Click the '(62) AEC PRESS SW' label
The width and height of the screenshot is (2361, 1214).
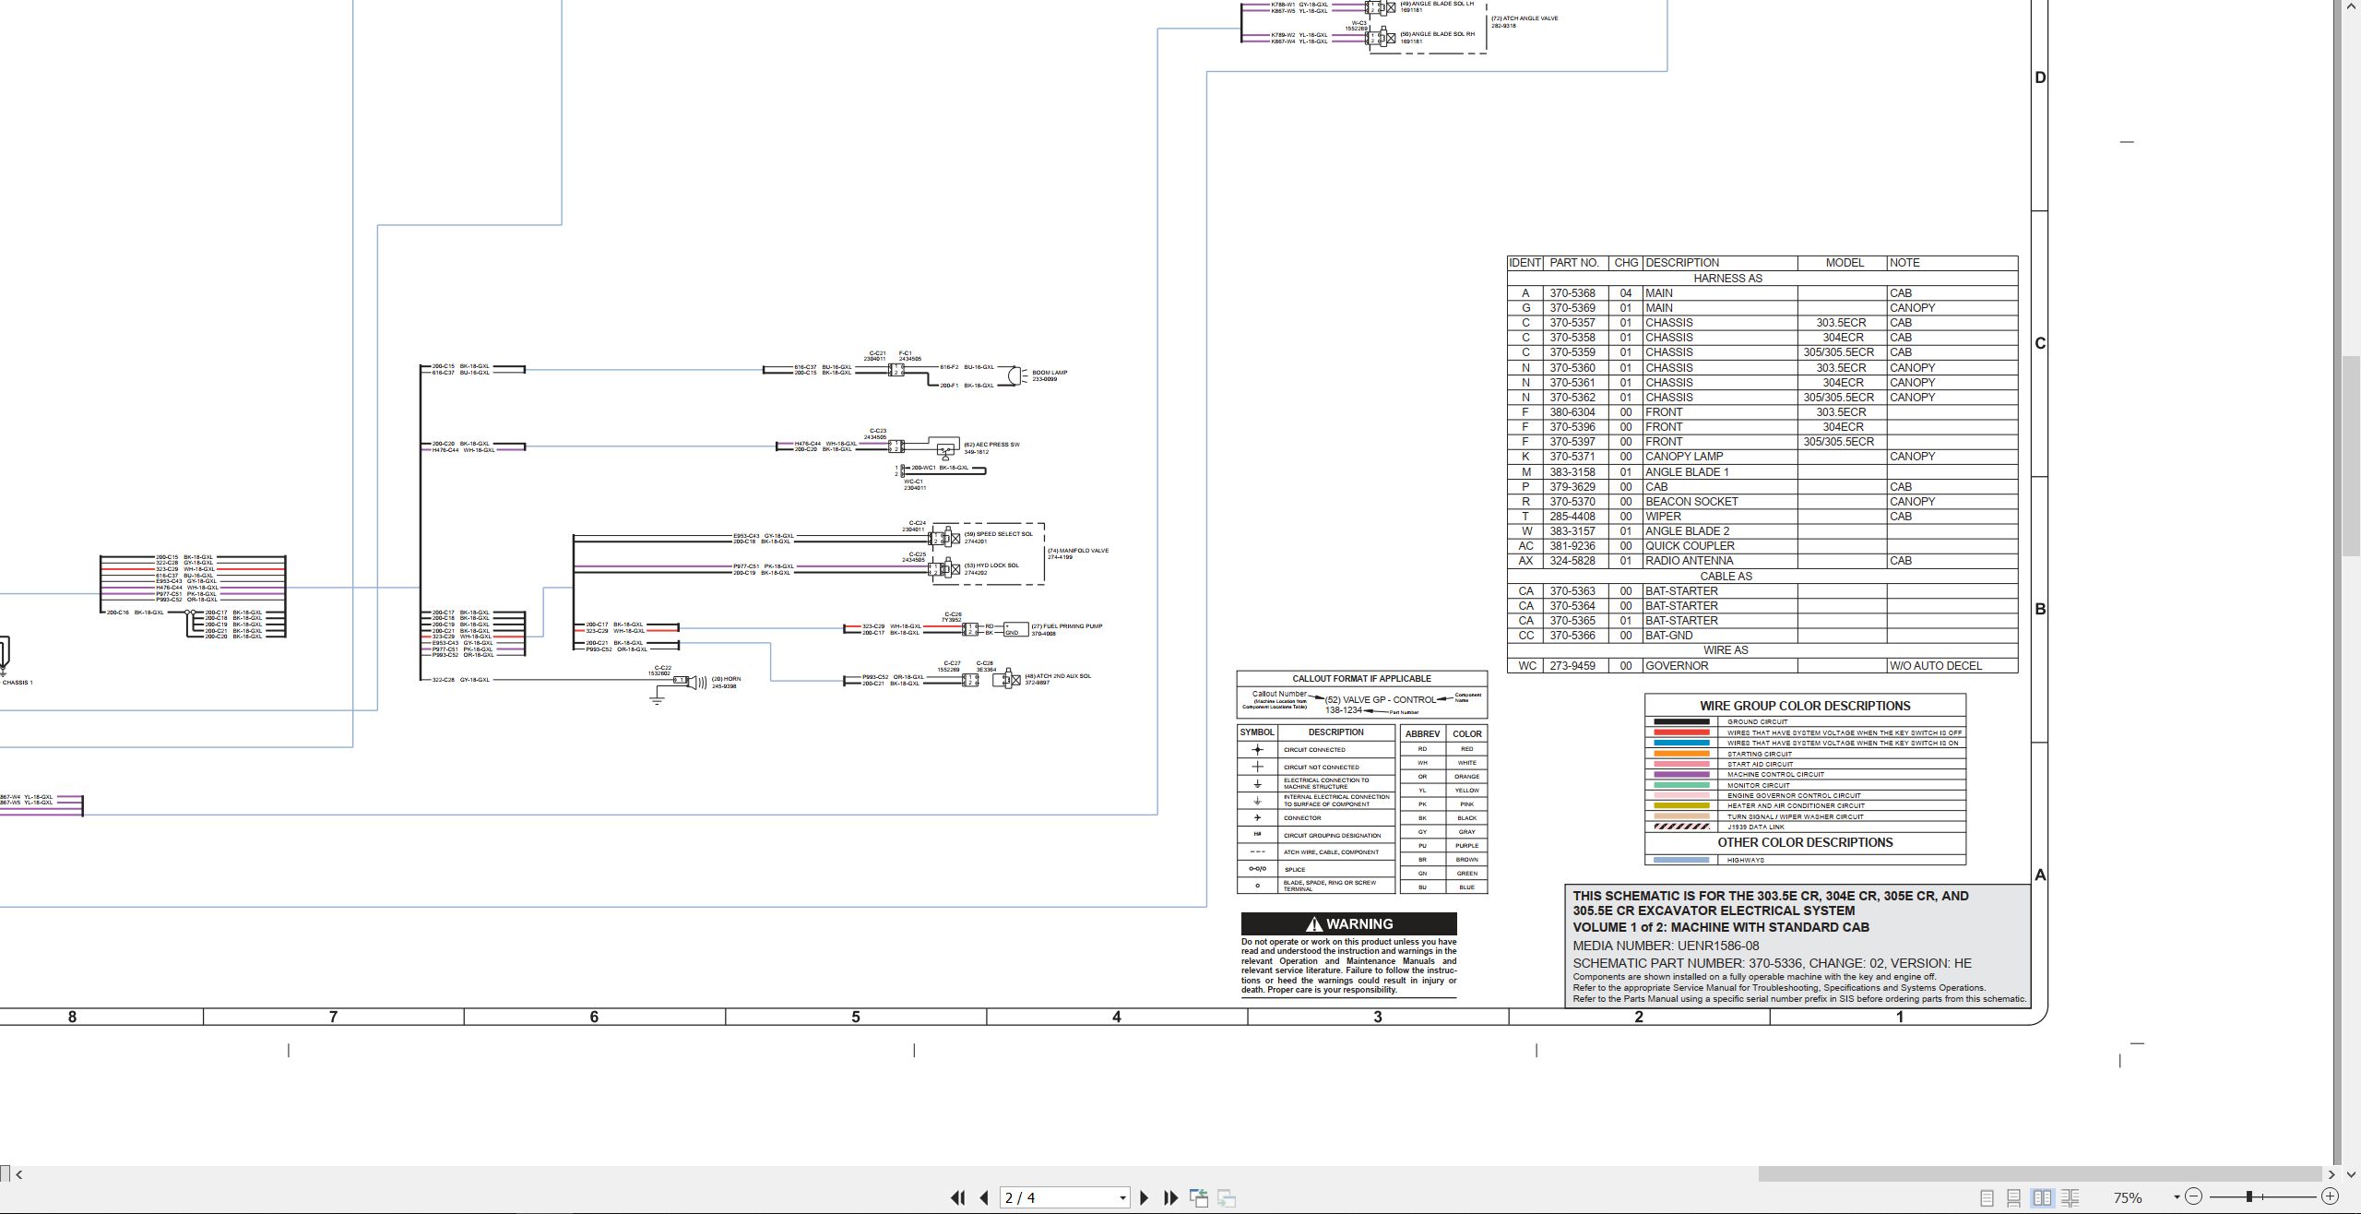click(x=991, y=445)
